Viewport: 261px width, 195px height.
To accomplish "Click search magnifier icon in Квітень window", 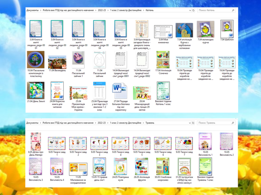I will tap(233, 10).
